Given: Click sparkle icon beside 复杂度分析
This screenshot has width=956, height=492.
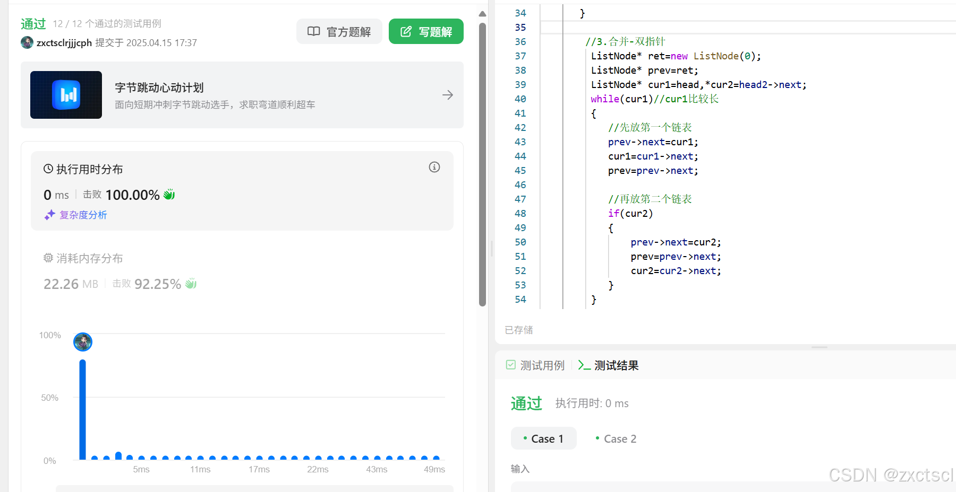Looking at the screenshot, I should 50,215.
